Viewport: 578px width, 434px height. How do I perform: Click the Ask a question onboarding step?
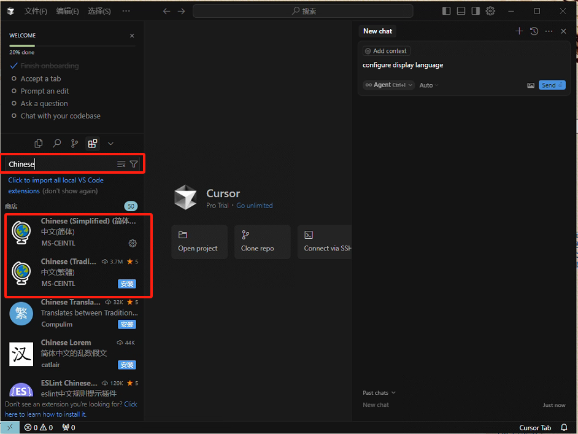point(44,104)
